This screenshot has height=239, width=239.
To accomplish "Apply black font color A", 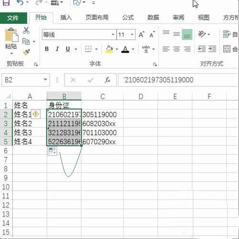I will pos(125,49).
